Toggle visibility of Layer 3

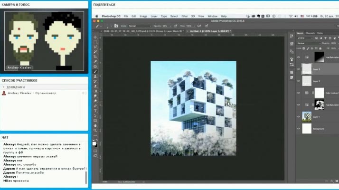click(x=299, y=69)
